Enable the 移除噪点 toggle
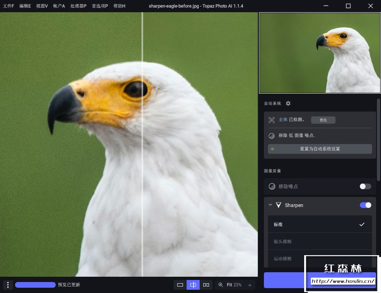The image size is (381, 293). tap(365, 186)
